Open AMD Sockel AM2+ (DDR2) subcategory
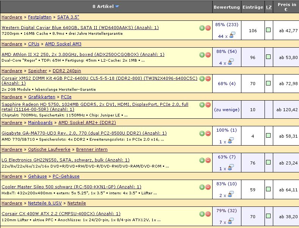This screenshot has height=228, width=299. [x=87, y=123]
